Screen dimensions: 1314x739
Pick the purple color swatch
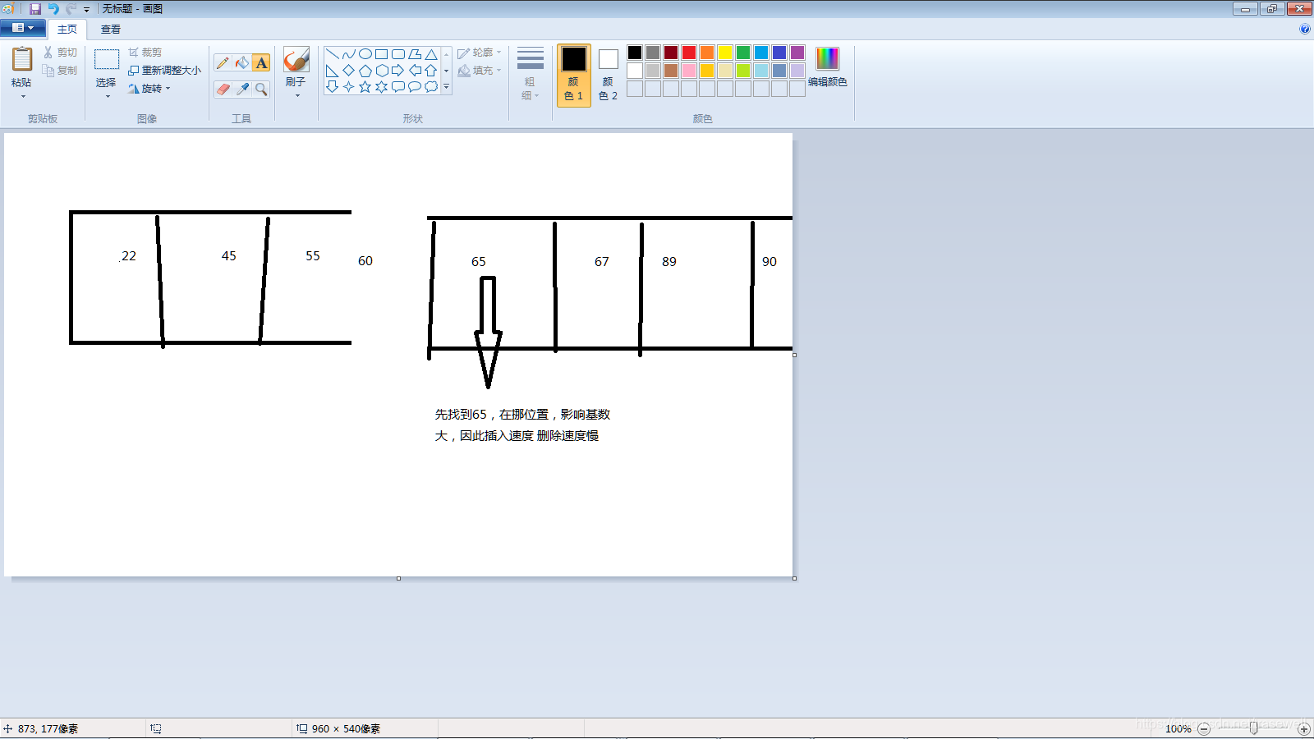coord(797,53)
